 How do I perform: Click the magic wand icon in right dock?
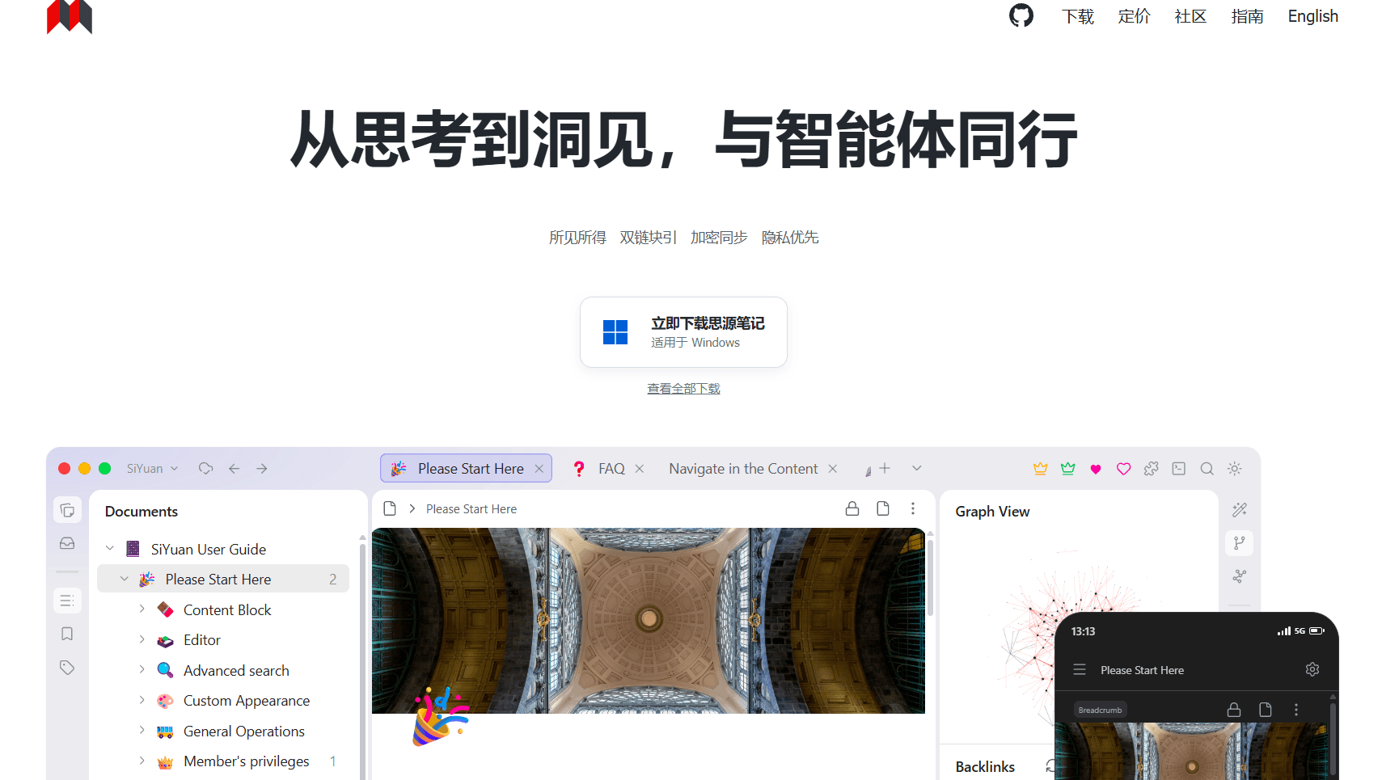pos(1240,510)
